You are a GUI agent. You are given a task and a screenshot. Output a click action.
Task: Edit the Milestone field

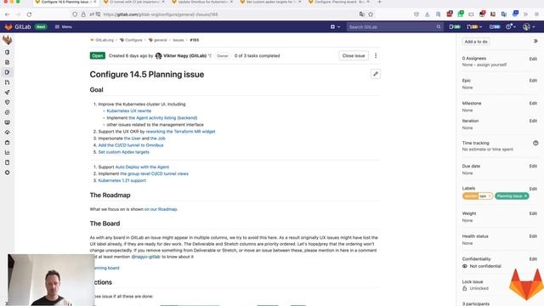[533, 103]
